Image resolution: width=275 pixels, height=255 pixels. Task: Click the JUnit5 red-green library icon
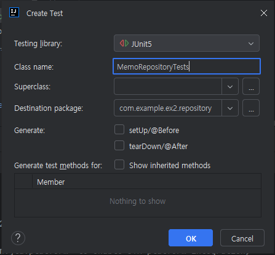(124, 43)
